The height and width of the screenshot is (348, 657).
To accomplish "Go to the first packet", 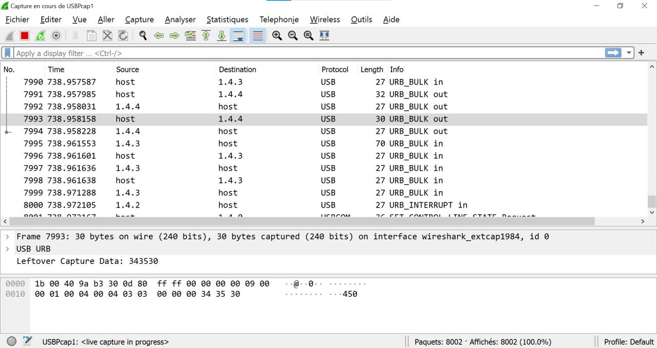I will pyautogui.click(x=206, y=36).
